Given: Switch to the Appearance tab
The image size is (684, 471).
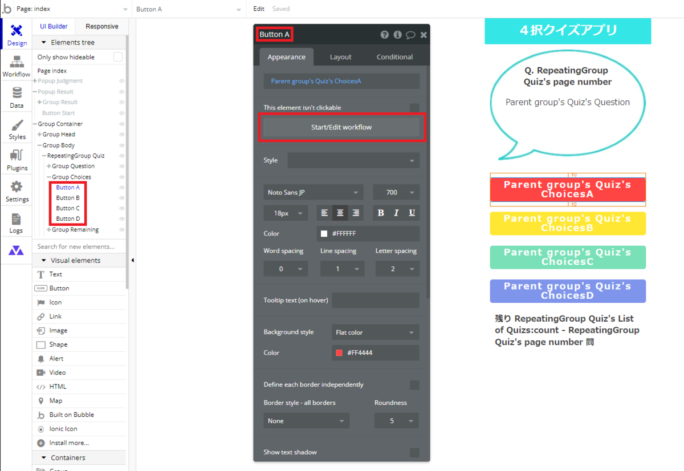Looking at the screenshot, I should pos(286,57).
